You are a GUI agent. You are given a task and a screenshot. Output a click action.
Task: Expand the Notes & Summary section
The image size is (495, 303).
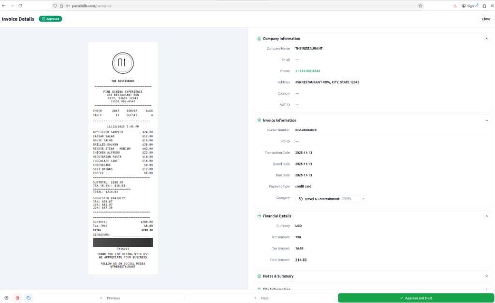pyautogui.click(x=486, y=276)
